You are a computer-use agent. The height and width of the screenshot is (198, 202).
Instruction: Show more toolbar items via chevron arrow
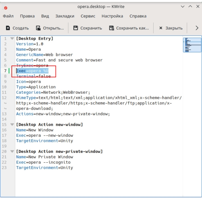tap(197, 28)
